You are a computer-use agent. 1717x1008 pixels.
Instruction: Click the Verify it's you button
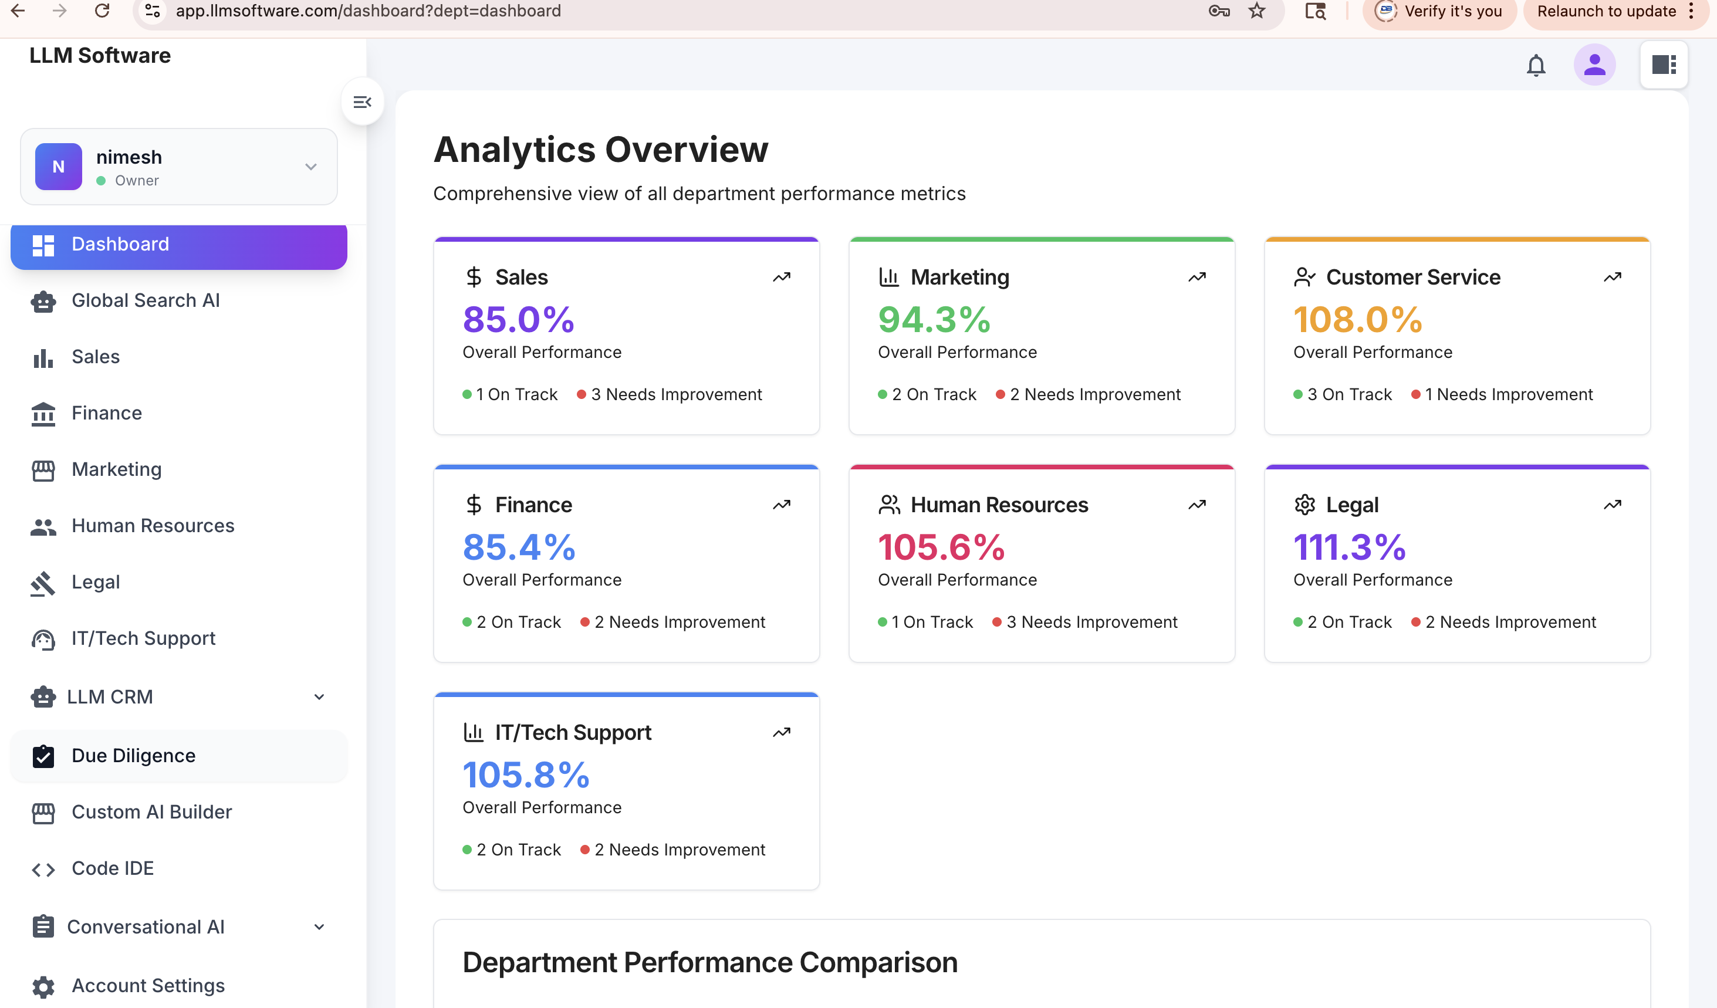click(x=1439, y=12)
